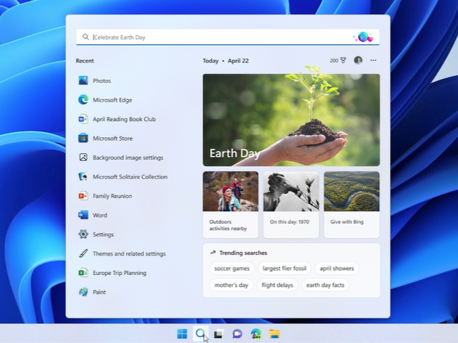Search trending term mother's day

pyautogui.click(x=232, y=285)
